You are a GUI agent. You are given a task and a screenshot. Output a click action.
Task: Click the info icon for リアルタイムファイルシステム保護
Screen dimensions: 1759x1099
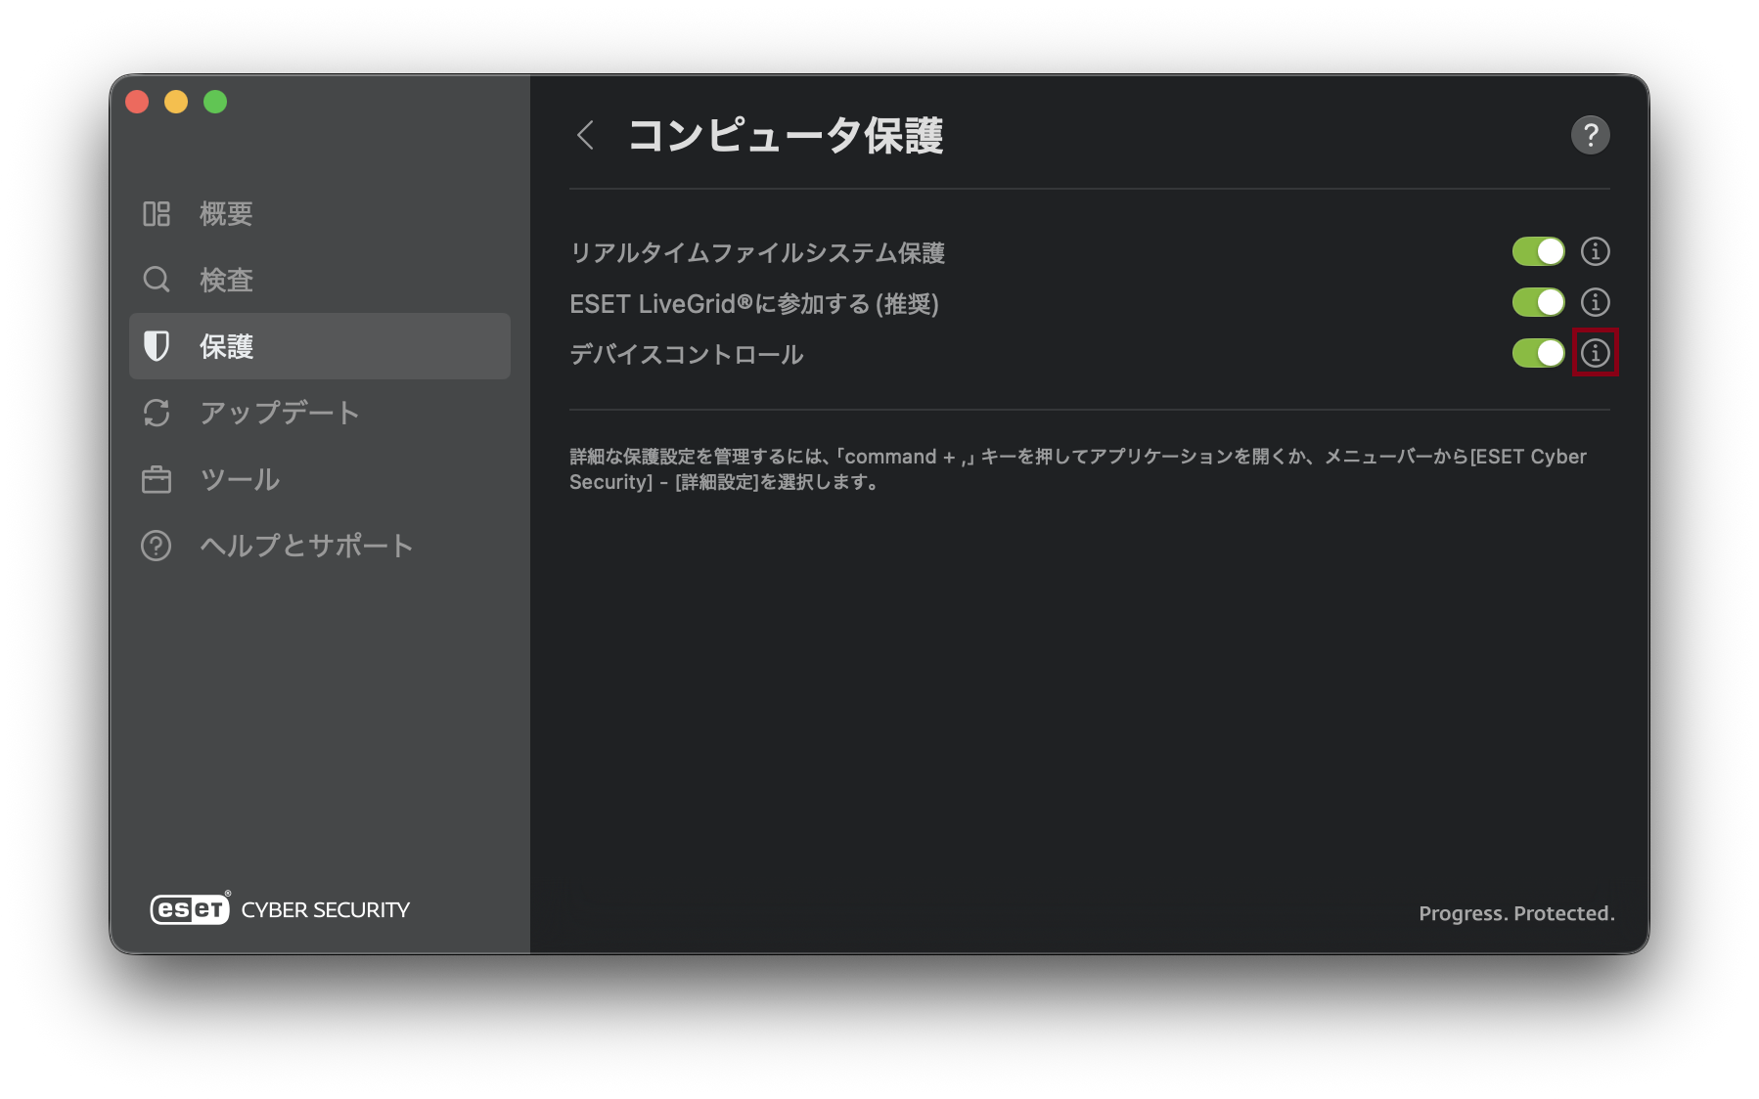[1595, 252]
